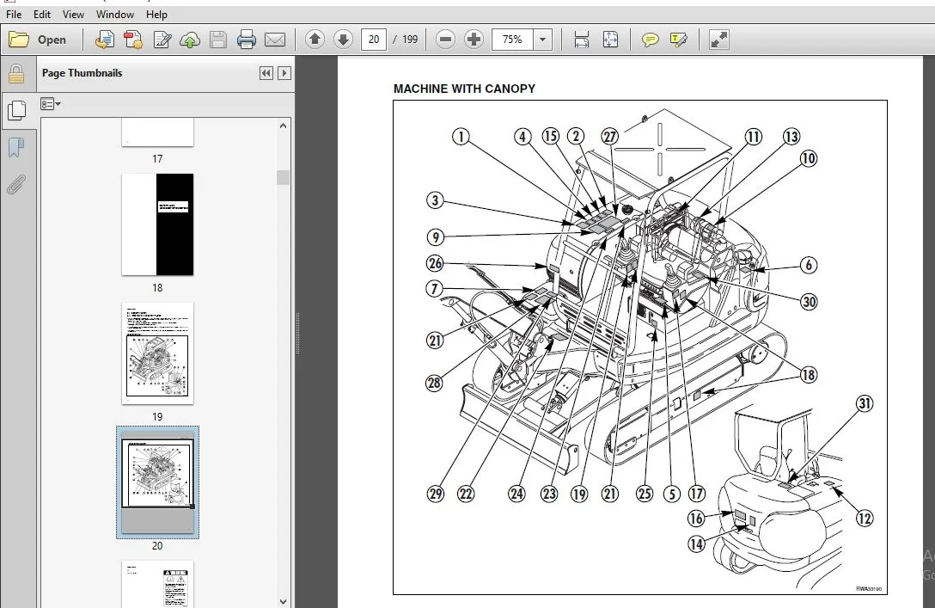Screen dimensions: 935x608
Task: Click the read mode expand icon
Action: [718, 40]
